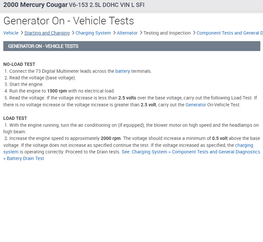
Task: Open the truncated Component Tests and General breadcrumb
Action: (x=229, y=33)
